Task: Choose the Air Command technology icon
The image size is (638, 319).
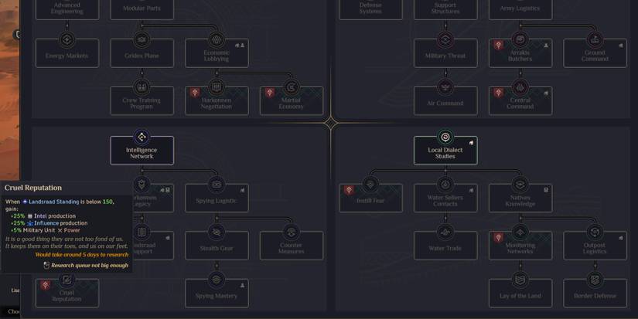Action: tap(445, 87)
